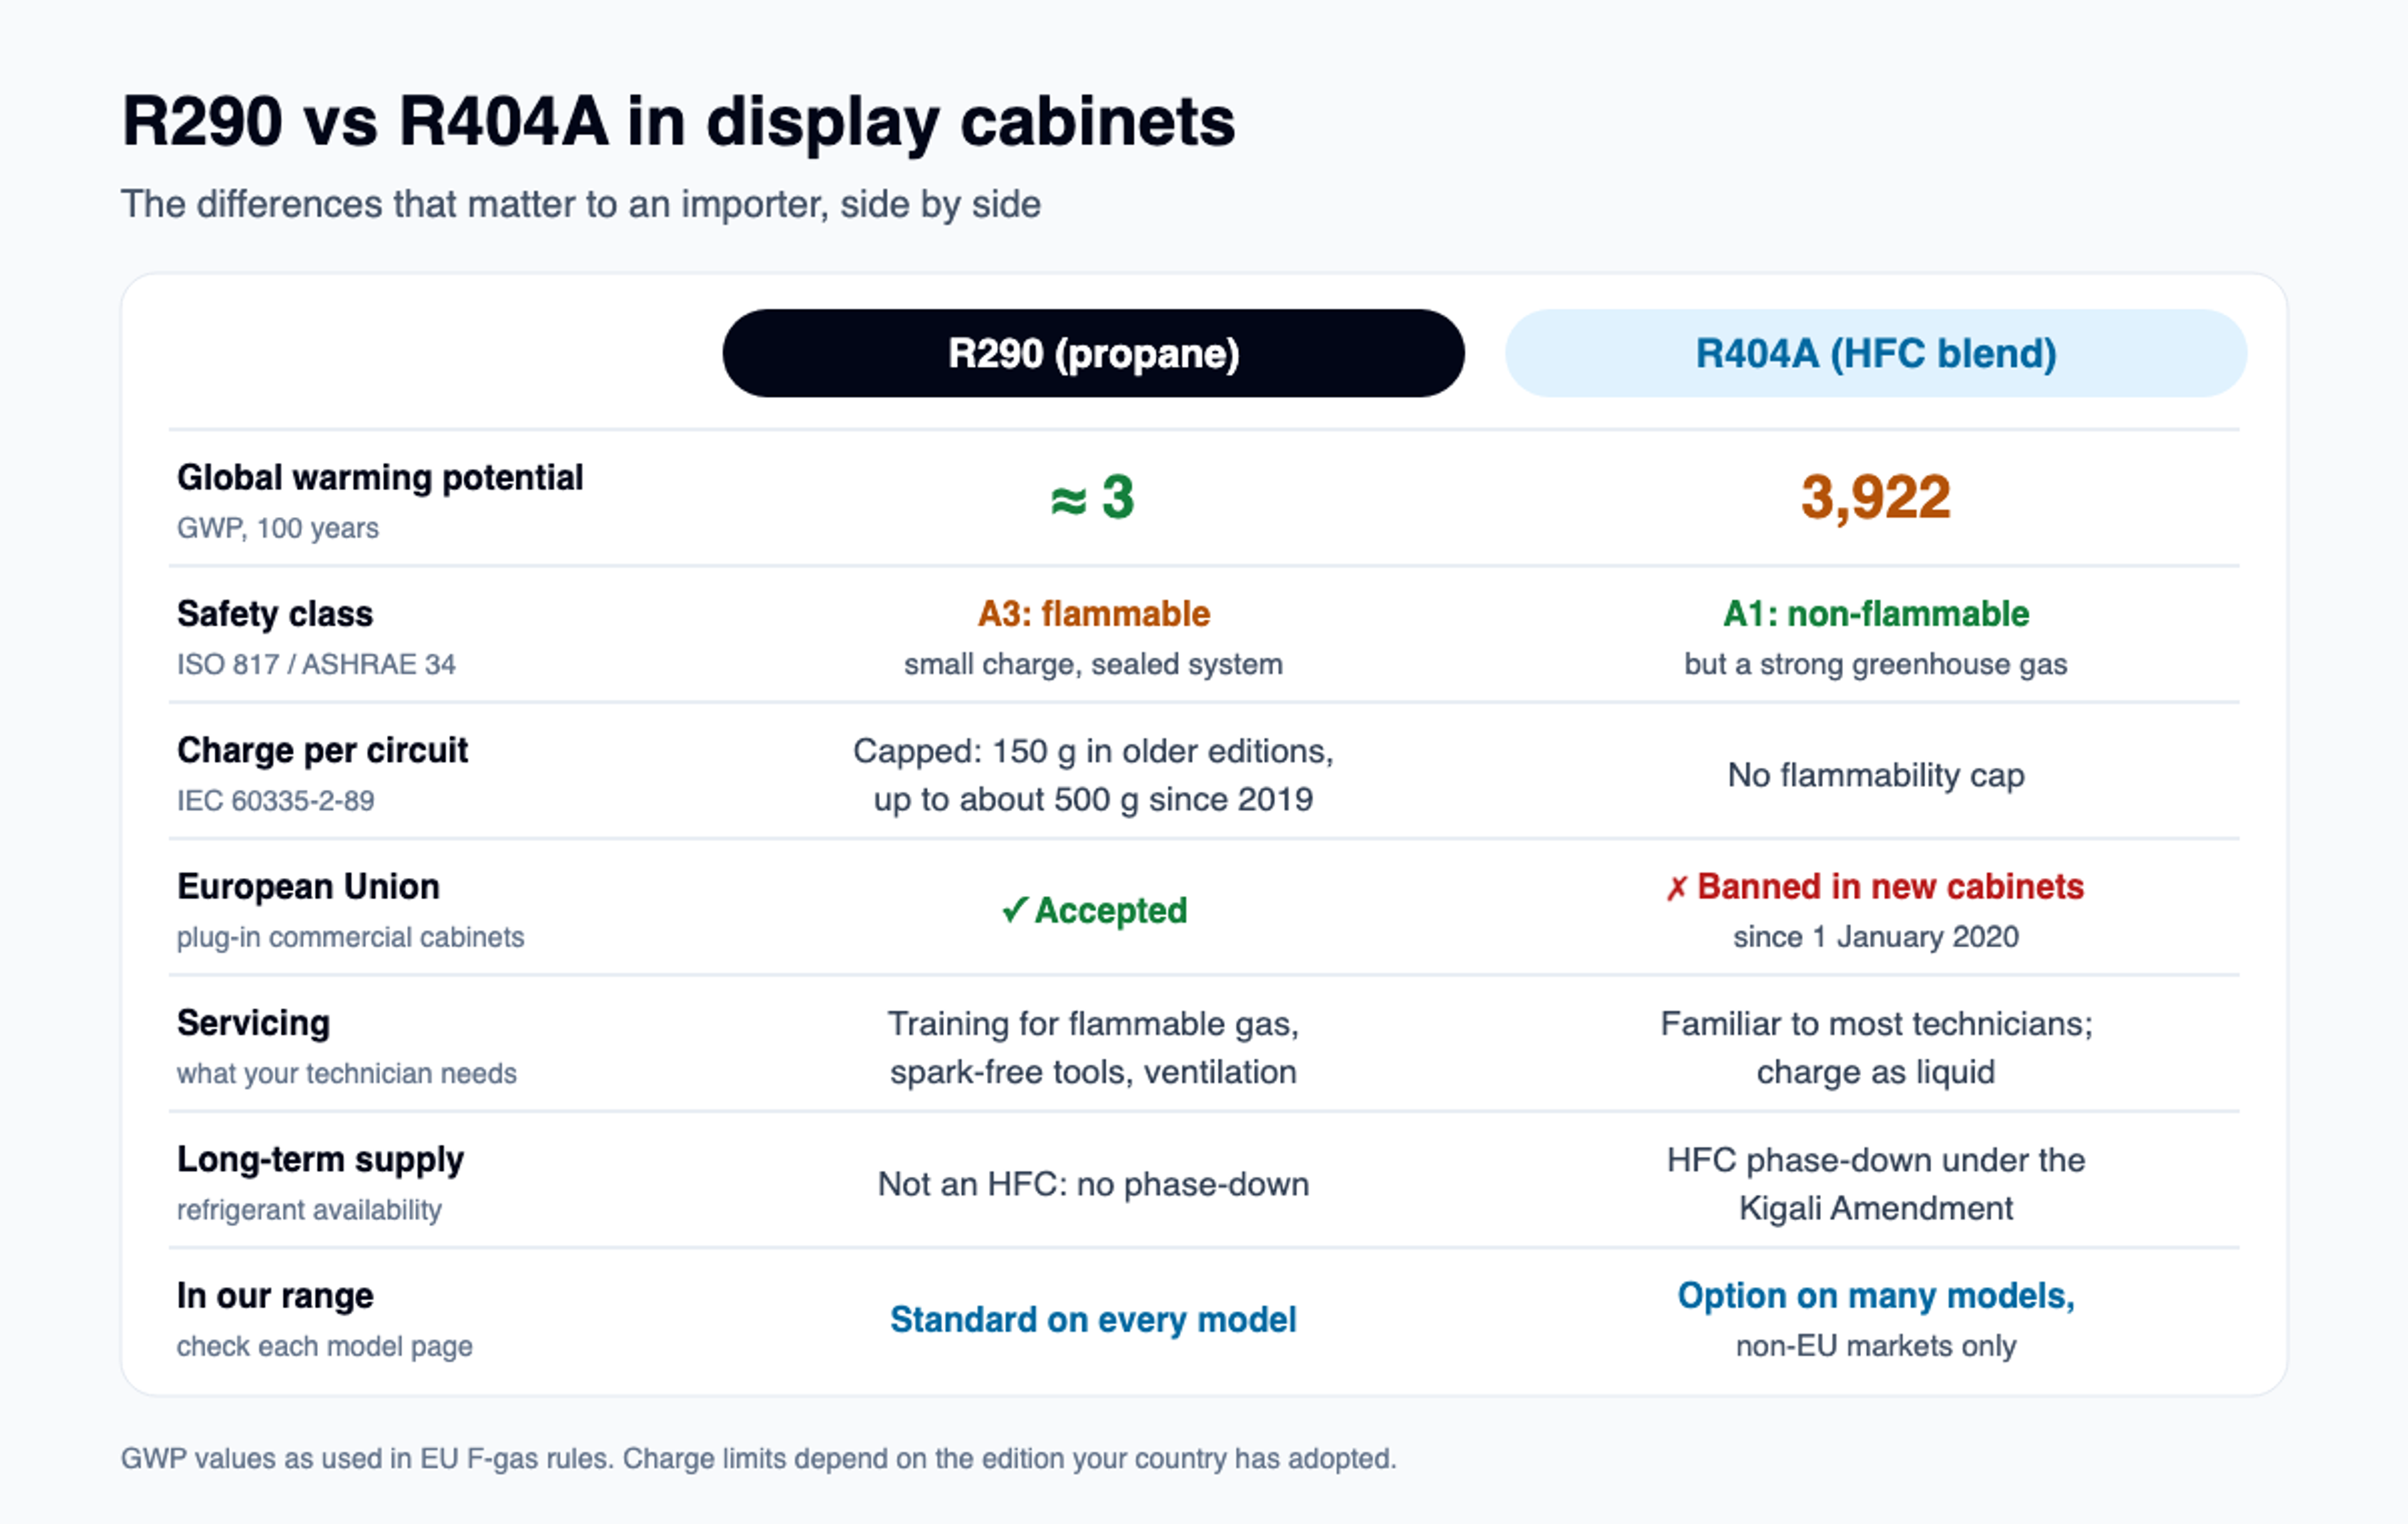Image resolution: width=2408 pixels, height=1524 pixels.
Task: Click 'small charge, sealed system' note
Action: (x=1093, y=664)
